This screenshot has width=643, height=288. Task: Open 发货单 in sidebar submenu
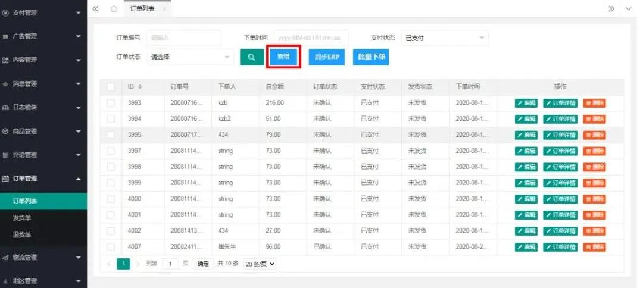coord(43,218)
